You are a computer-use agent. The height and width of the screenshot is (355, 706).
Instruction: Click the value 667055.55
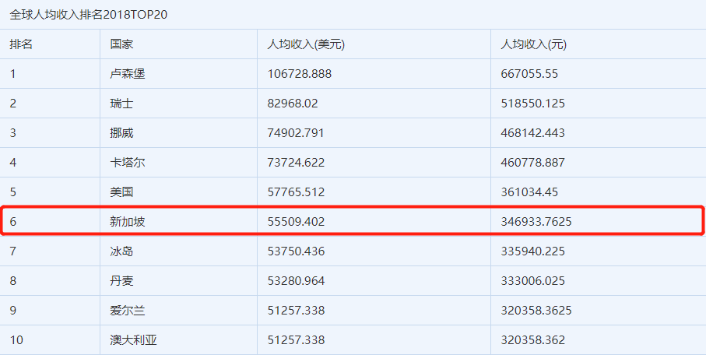[x=529, y=74]
